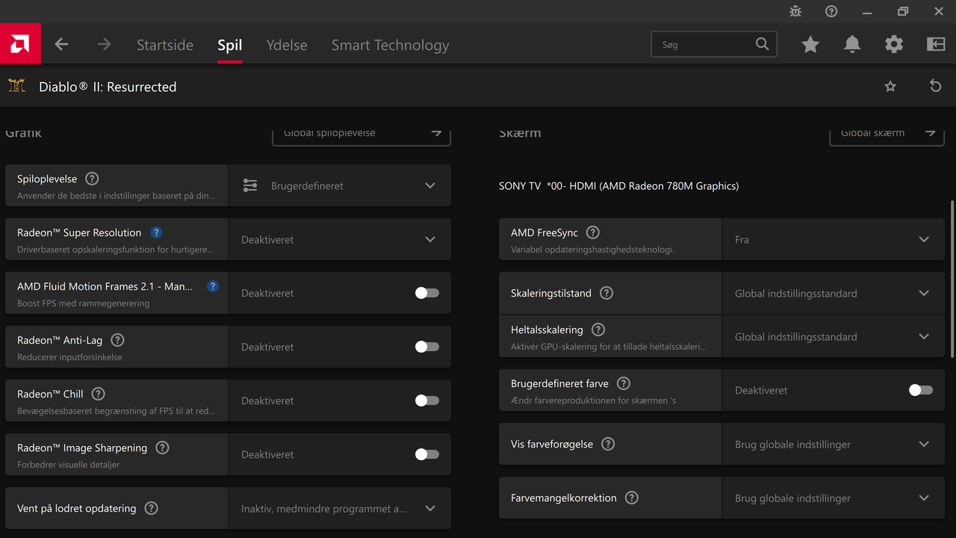This screenshot has width=956, height=538.
Task: Open the favorites star in top bar
Action: coord(810,45)
